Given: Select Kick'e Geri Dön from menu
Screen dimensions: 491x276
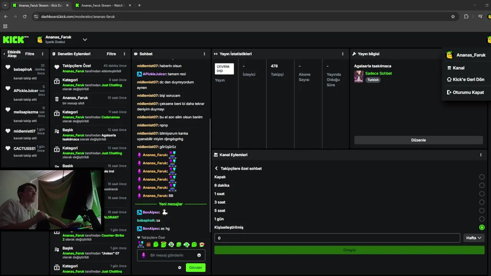Looking at the screenshot, I should pyautogui.click(x=466, y=80).
